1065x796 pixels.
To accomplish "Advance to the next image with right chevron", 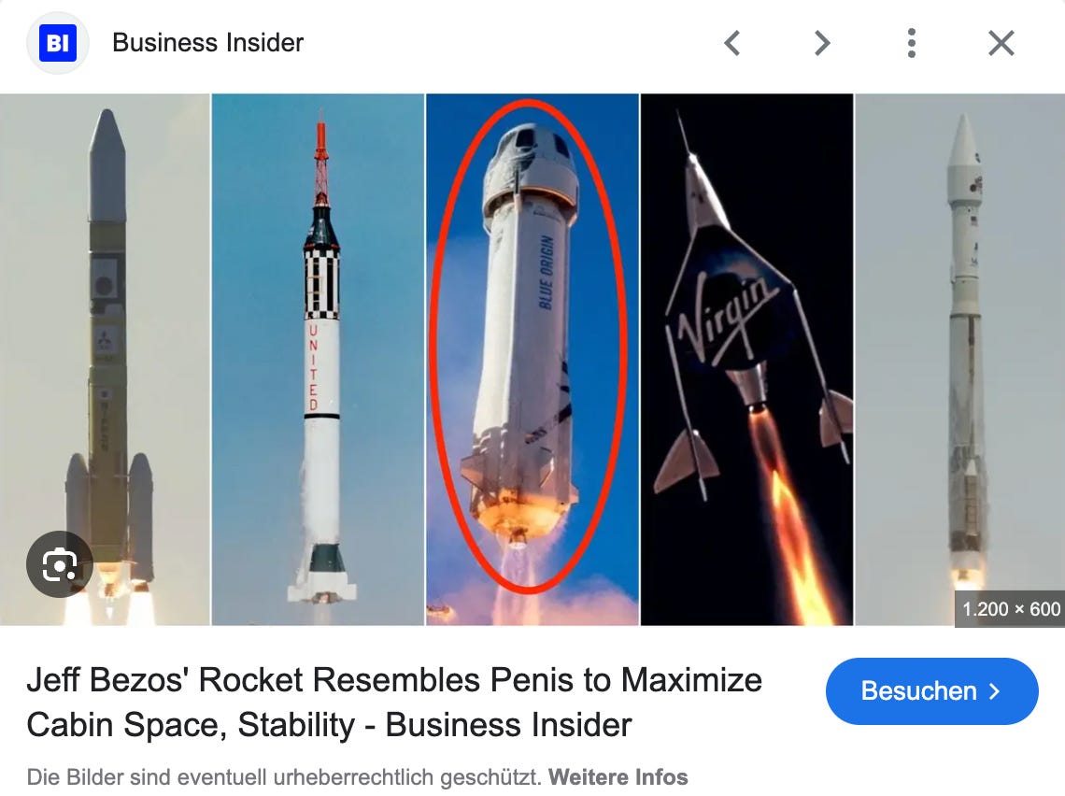I will click(822, 44).
